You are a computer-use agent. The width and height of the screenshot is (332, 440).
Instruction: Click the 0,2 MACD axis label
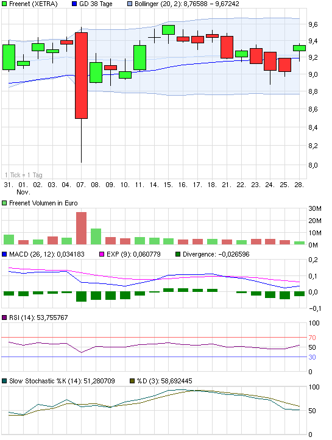click(313, 260)
